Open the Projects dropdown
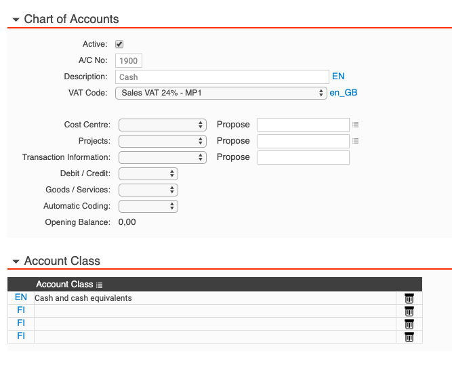The width and height of the screenshot is (452, 374). 162,141
